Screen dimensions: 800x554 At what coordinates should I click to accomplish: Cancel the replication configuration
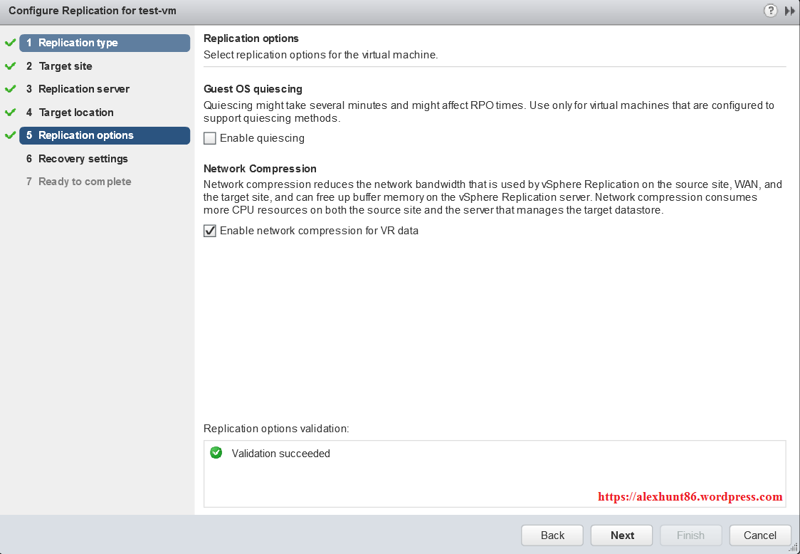pos(759,535)
